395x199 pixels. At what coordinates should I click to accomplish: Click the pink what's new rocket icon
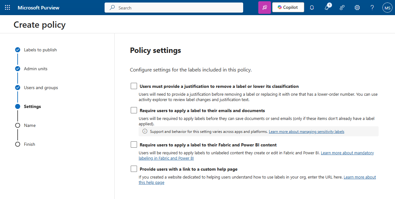click(x=264, y=7)
